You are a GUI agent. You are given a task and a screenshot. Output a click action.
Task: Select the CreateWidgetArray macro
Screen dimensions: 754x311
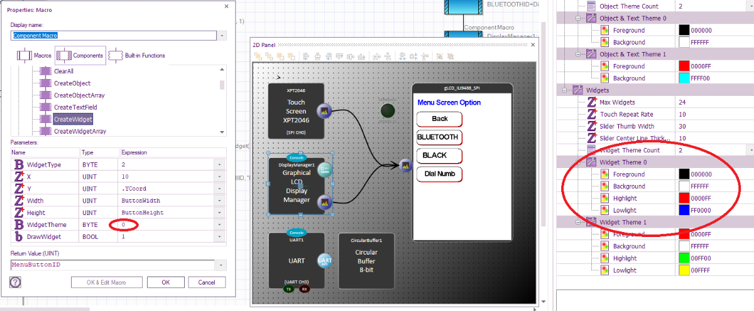tap(80, 131)
